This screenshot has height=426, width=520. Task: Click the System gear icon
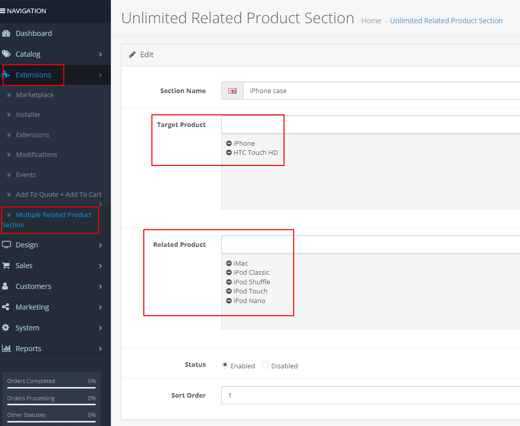6,328
